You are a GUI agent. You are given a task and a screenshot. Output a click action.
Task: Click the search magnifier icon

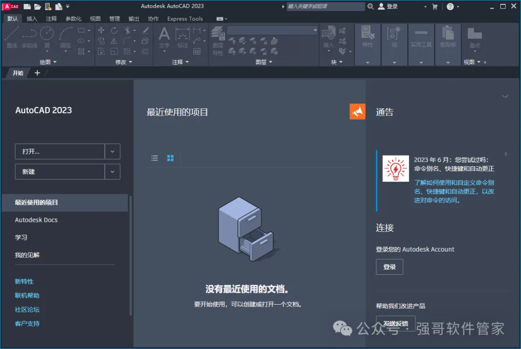tap(370, 6)
